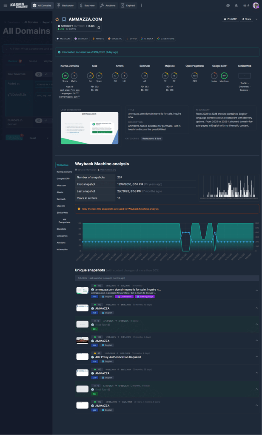The height and width of the screenshot is (435, 262).
Task: Open the SEMRUSH external lookup
Action: [81, 39]
